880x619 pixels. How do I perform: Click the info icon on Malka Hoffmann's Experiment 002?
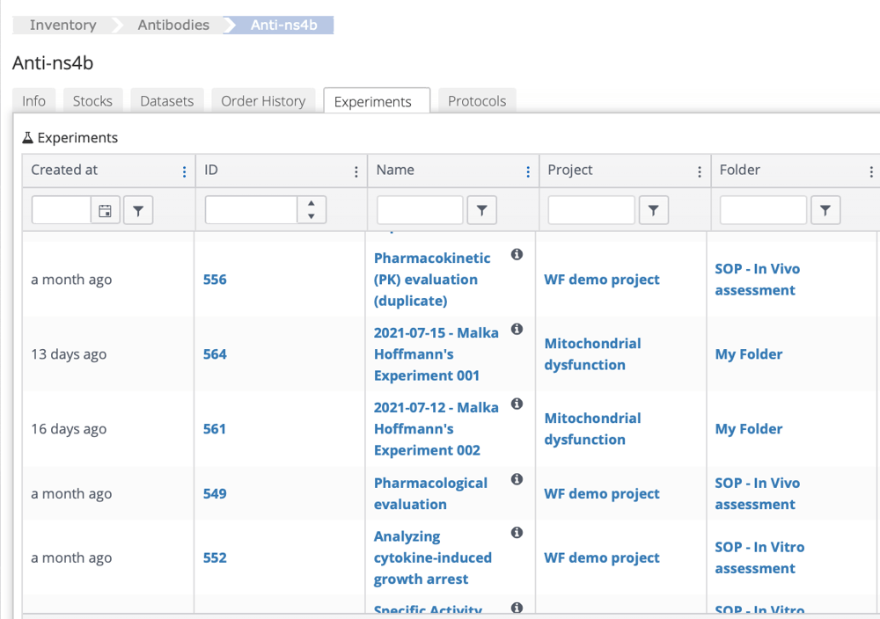click(517, 404)
